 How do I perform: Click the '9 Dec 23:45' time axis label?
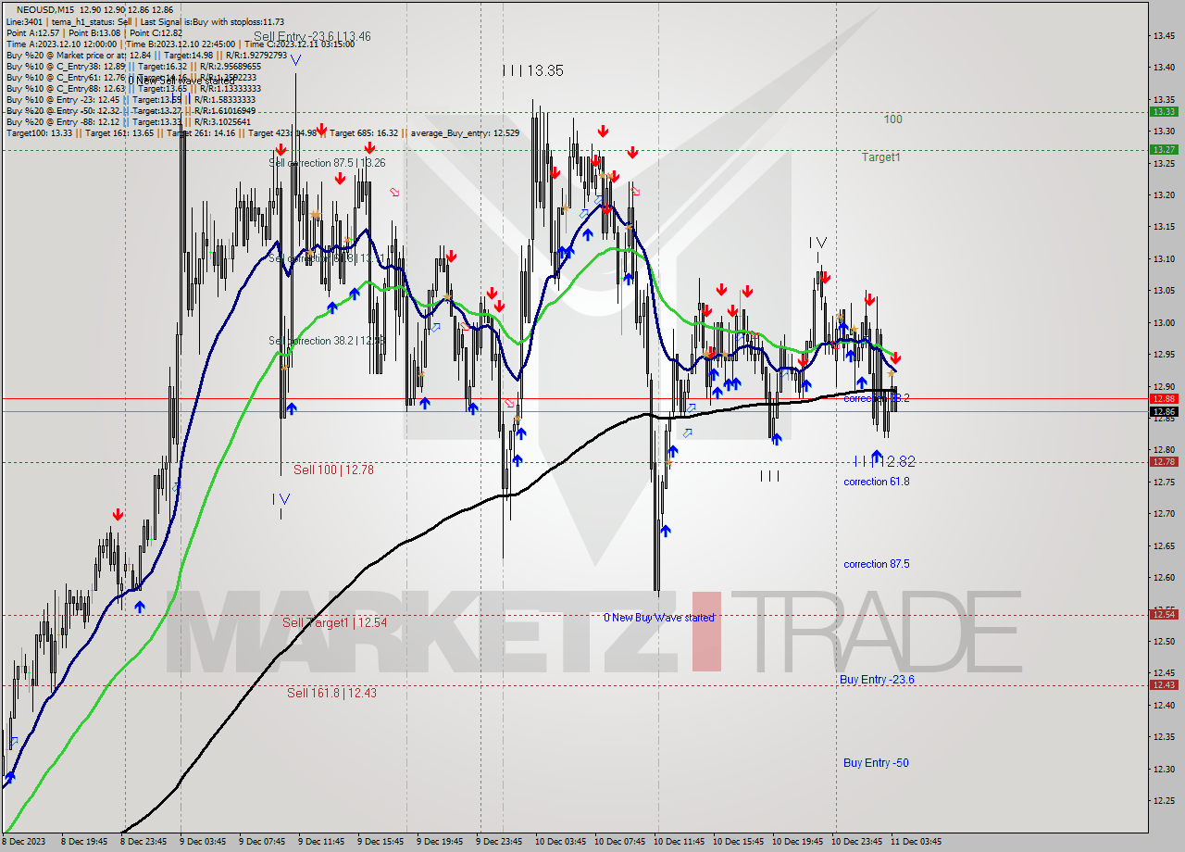coord(500,842)
